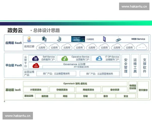The height and width of the screenshot is (122, 152).
Task: Click the API 标准接口体系 box
Action: click(81, 67)
